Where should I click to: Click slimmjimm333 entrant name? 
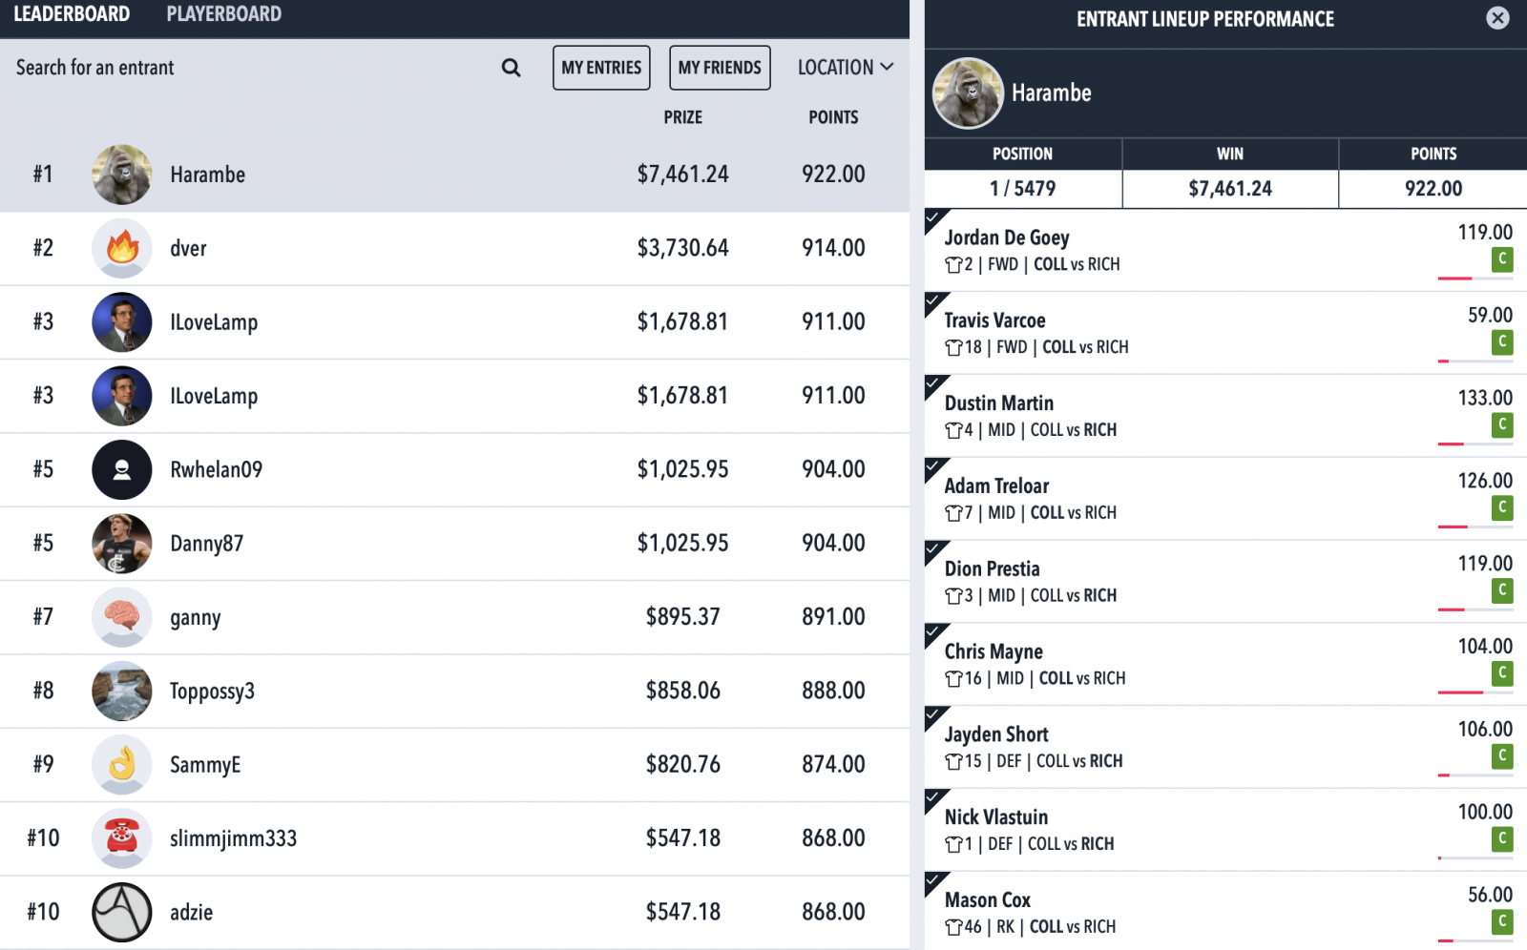[x=233, y=839]
